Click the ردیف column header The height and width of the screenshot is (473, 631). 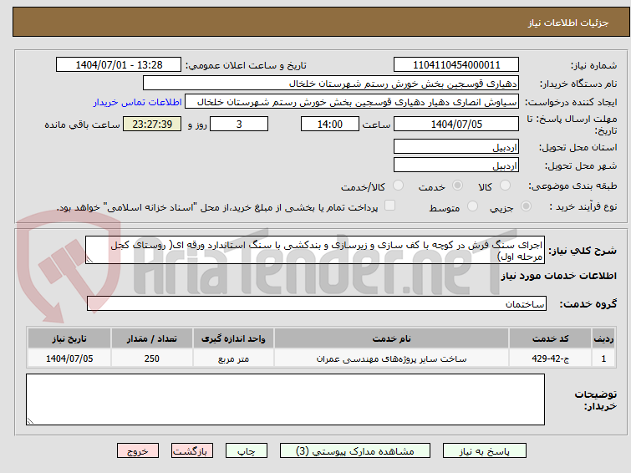click(603, 338)
